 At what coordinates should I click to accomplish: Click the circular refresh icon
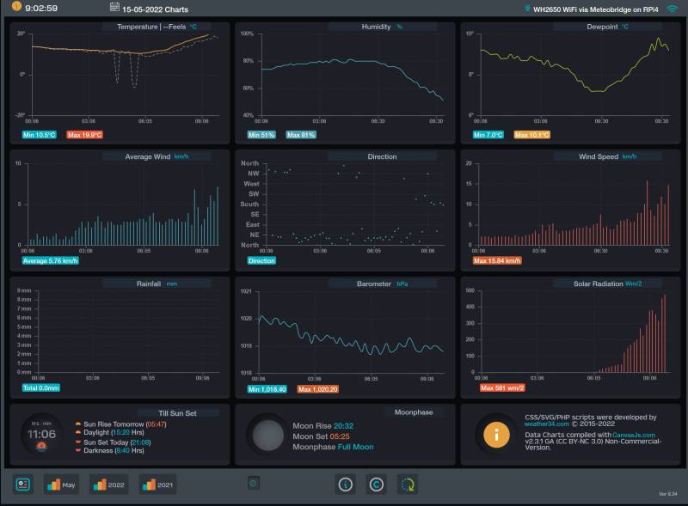click(x=408, y=485)
